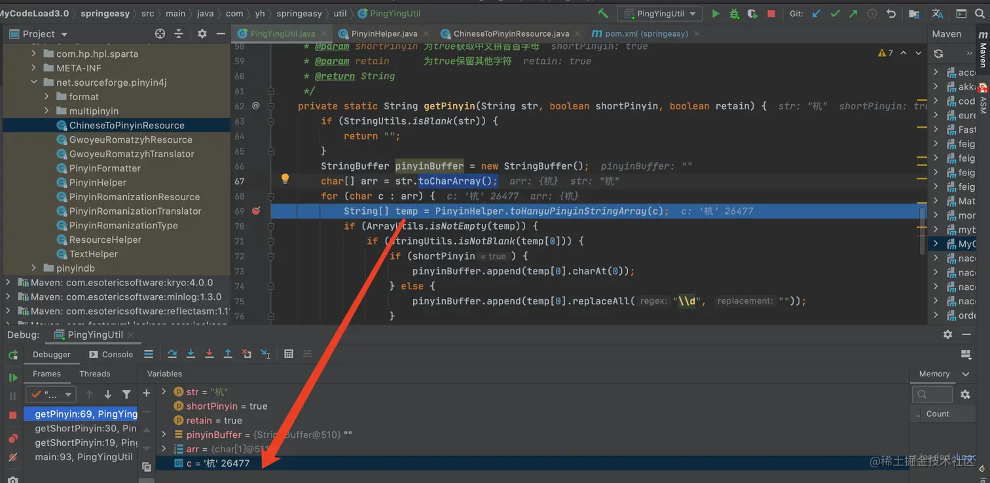Image resolution: width=990 pixels, height=483 pixels.
Task: Go to next highlighted problem arrow
Action: [918, 53]
